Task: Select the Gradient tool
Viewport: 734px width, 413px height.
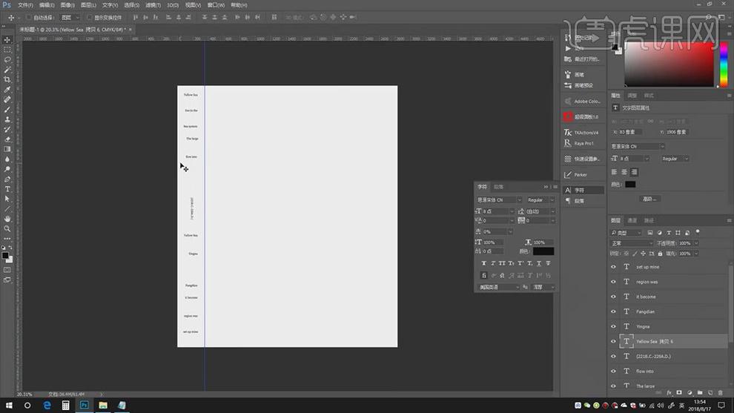Action: (x=7, y=149)
